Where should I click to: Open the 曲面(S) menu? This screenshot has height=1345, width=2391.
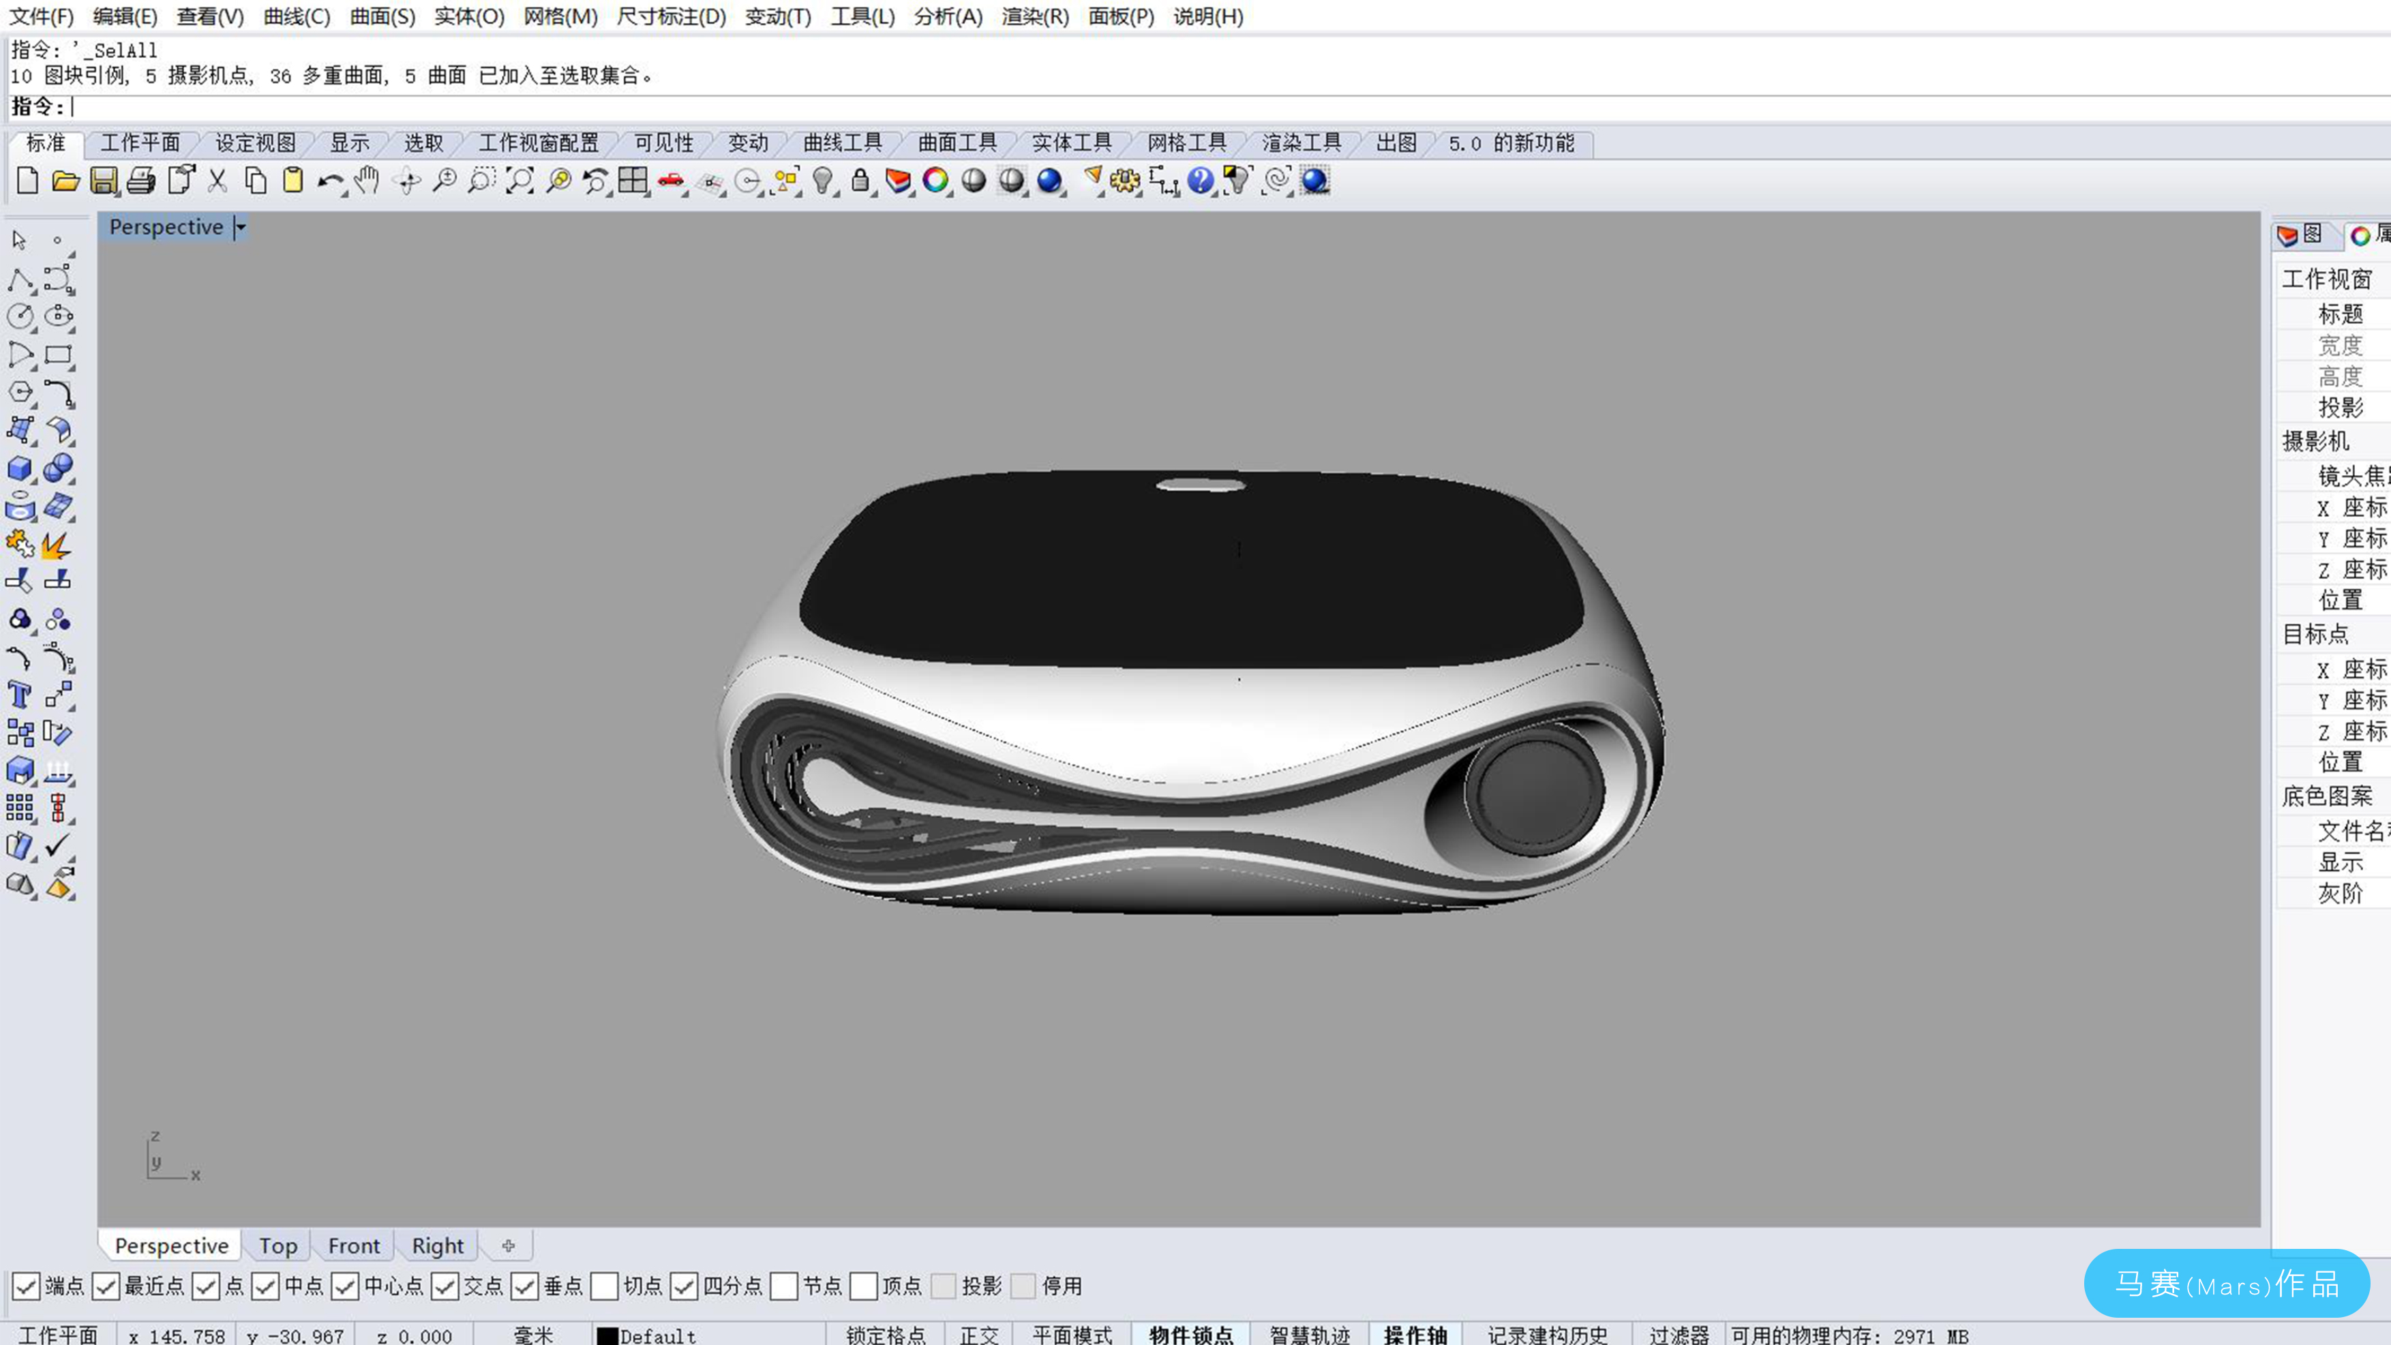click(x=382, y=17)
